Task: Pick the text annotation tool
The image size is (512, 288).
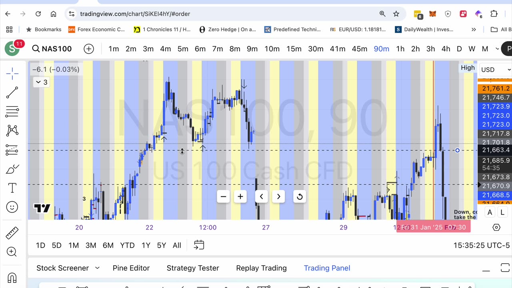Action: tap(12, 188)
